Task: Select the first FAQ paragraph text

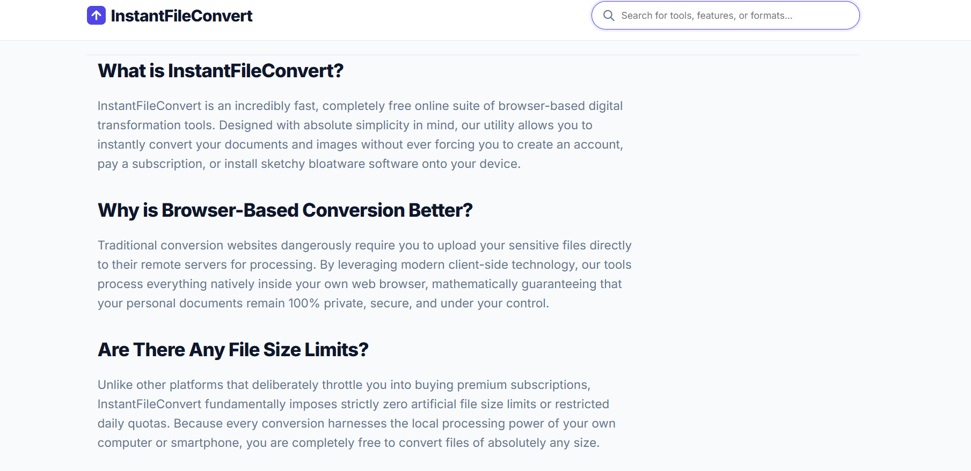Action: click(x=360, y=134)
